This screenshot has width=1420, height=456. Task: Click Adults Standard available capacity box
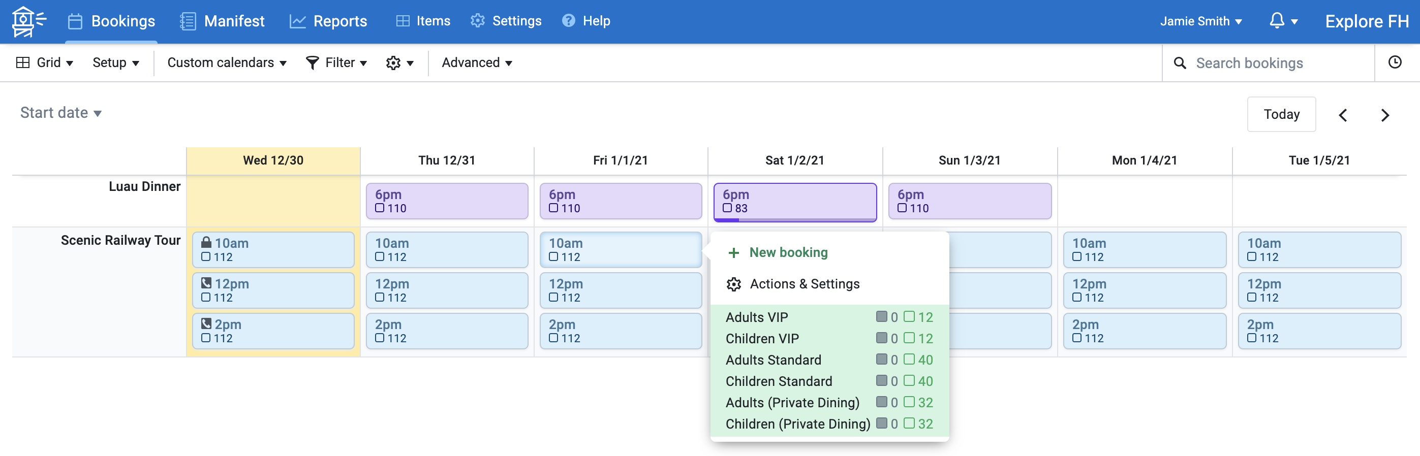point(909,359)
